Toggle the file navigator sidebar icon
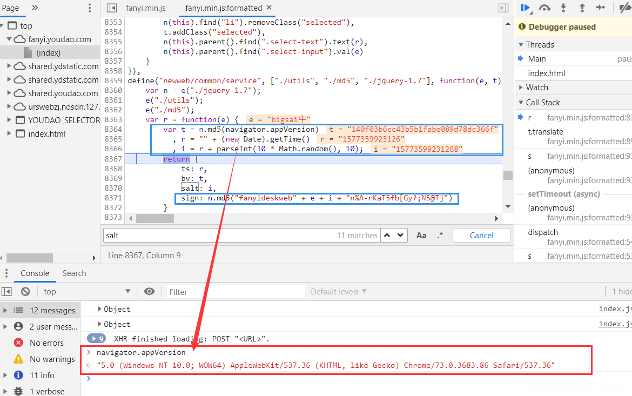This screenshot has height=396, width=632. 112,8
